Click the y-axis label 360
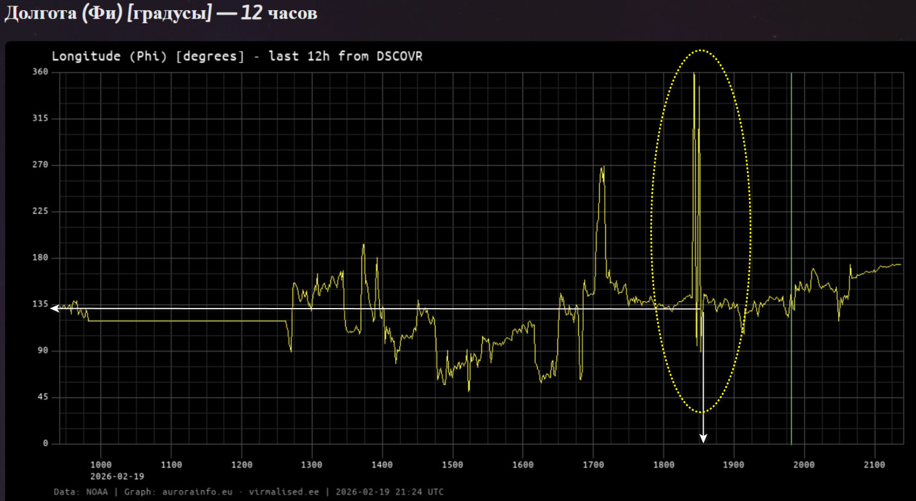Image resolution: width=916 pixels, height=501 pixels. point(40,72)
